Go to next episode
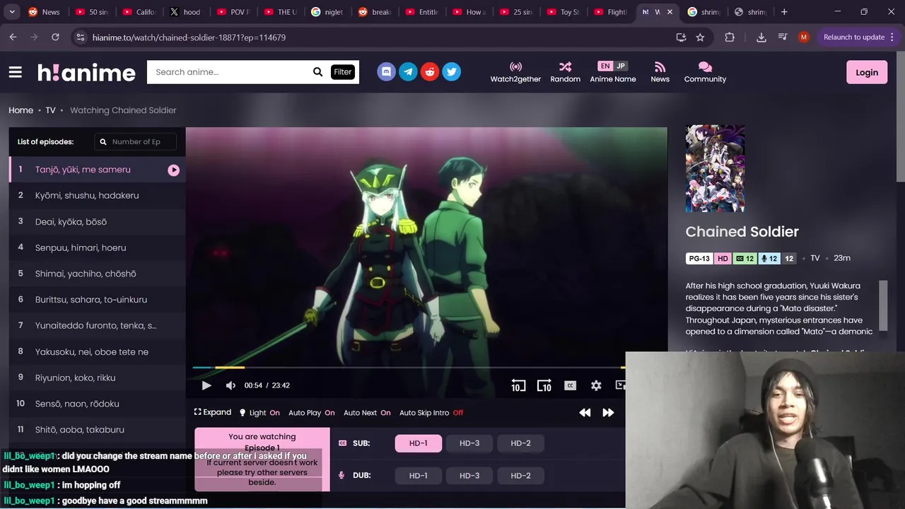905x509 pixels. pos(608,413)
